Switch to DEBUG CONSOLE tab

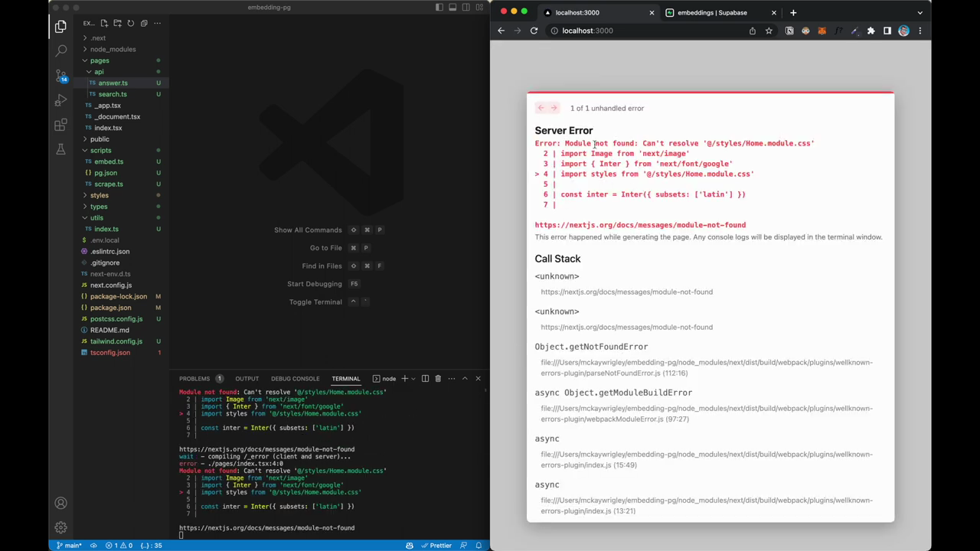(x=295, y=378)
